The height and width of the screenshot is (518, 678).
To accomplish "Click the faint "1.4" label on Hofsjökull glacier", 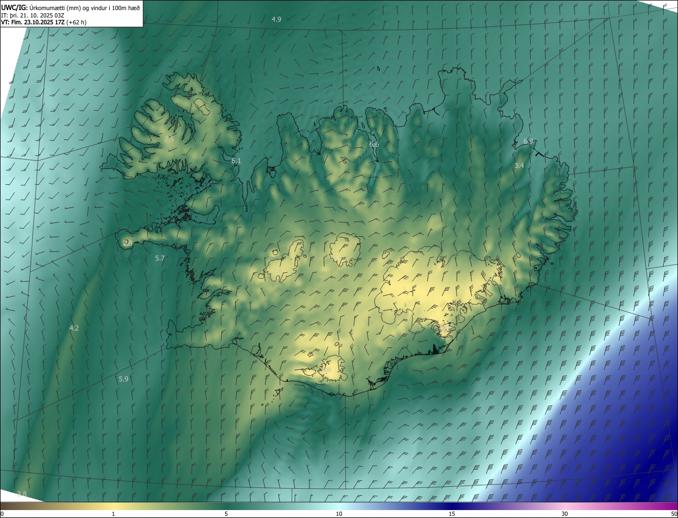I will tap(337, 257).
